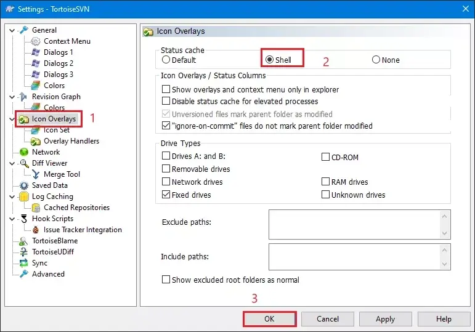
Task: Click the Help button
Action: pos(444,319)
